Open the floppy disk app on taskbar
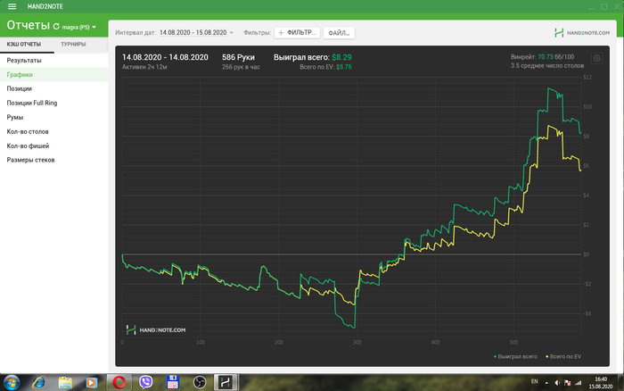This screenshot has width=624, height=391. (172, 383)
